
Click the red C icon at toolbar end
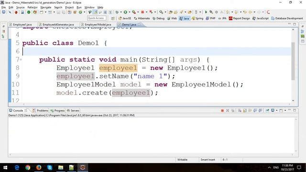tap(268, 12)
